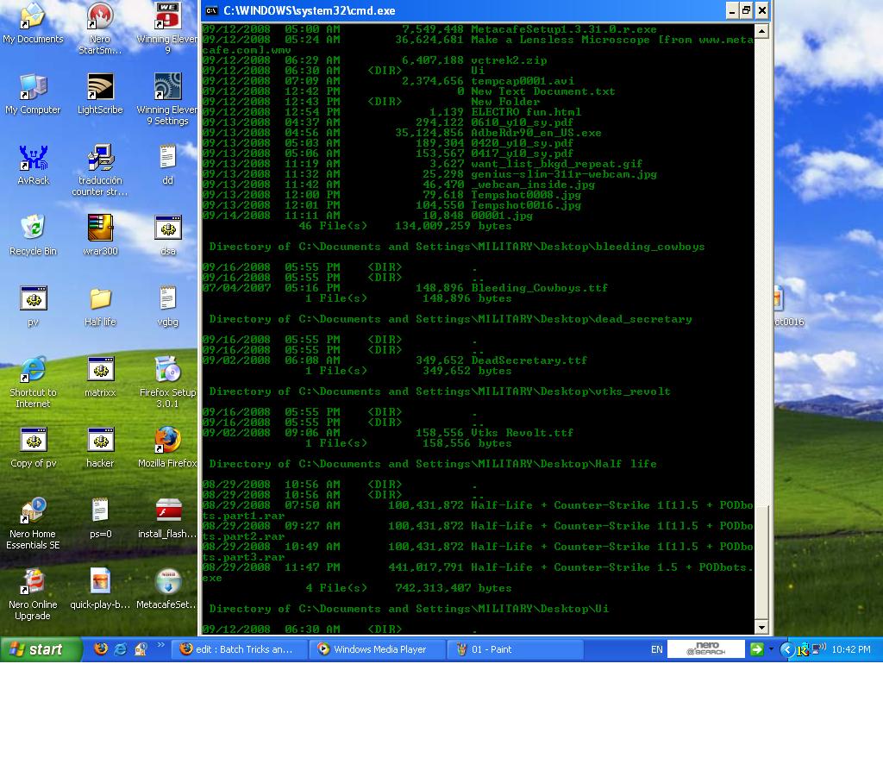Screen dimensions: 883x764
Task: Click the wireless network tray icon
Action: point(819,649)
